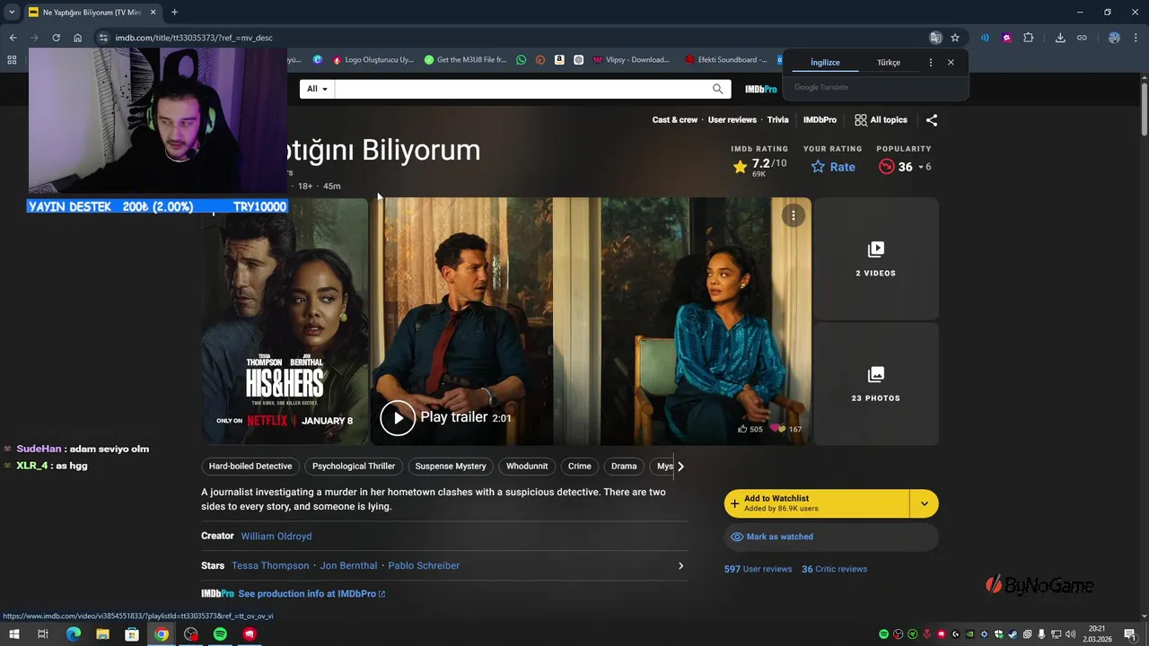Expand the Stars row chevron

[x=680, y=565]
